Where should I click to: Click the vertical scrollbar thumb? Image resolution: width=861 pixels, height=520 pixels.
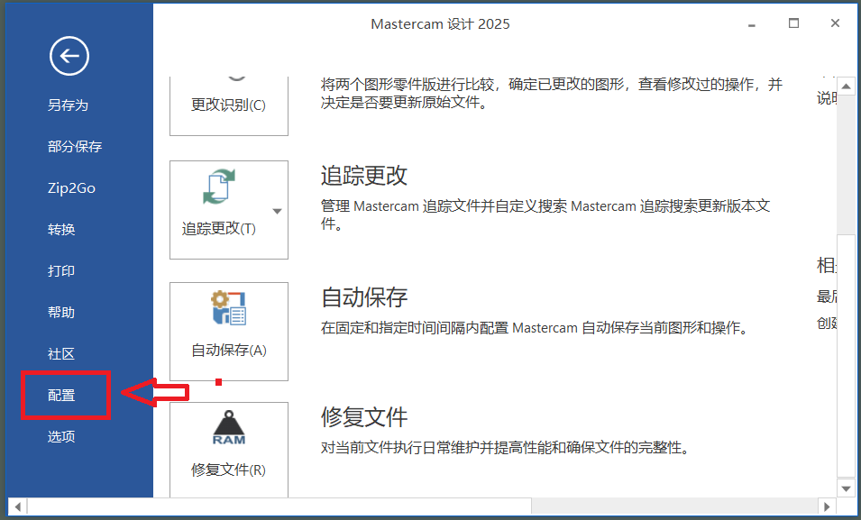(847, 356)
